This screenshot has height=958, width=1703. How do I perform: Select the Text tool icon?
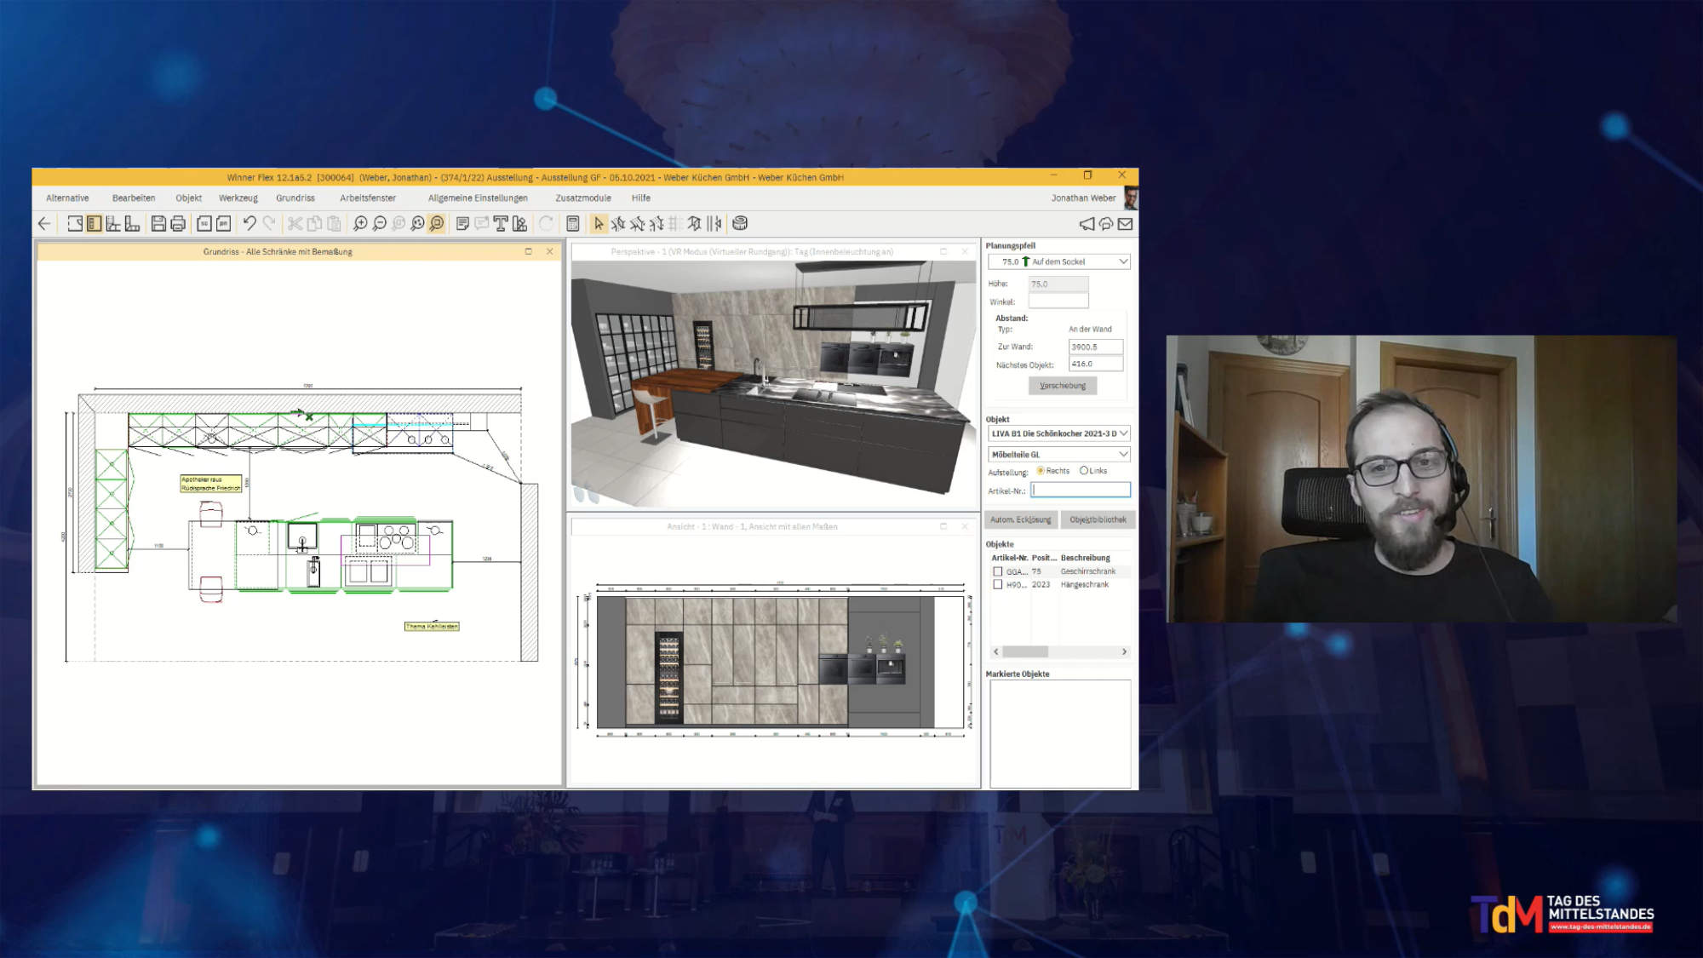[x=501, y=224]
